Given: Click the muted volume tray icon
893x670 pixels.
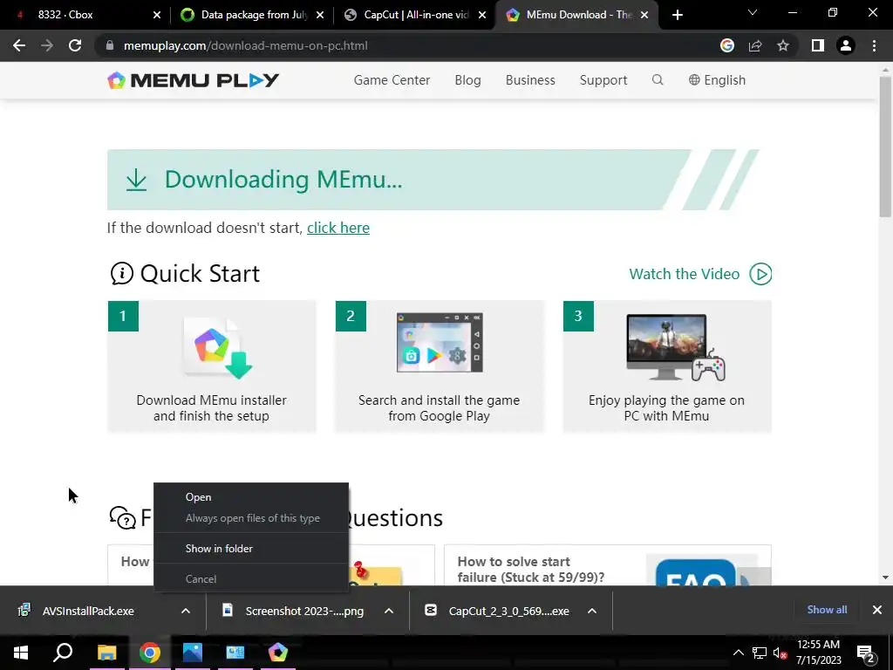Looking at the screenshot, I should 781,653.
